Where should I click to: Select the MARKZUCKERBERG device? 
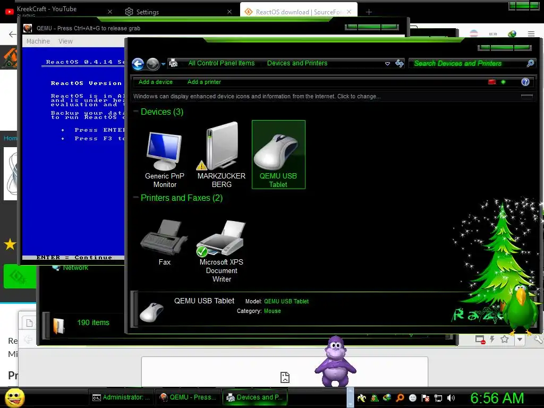(x=222, y=155)
